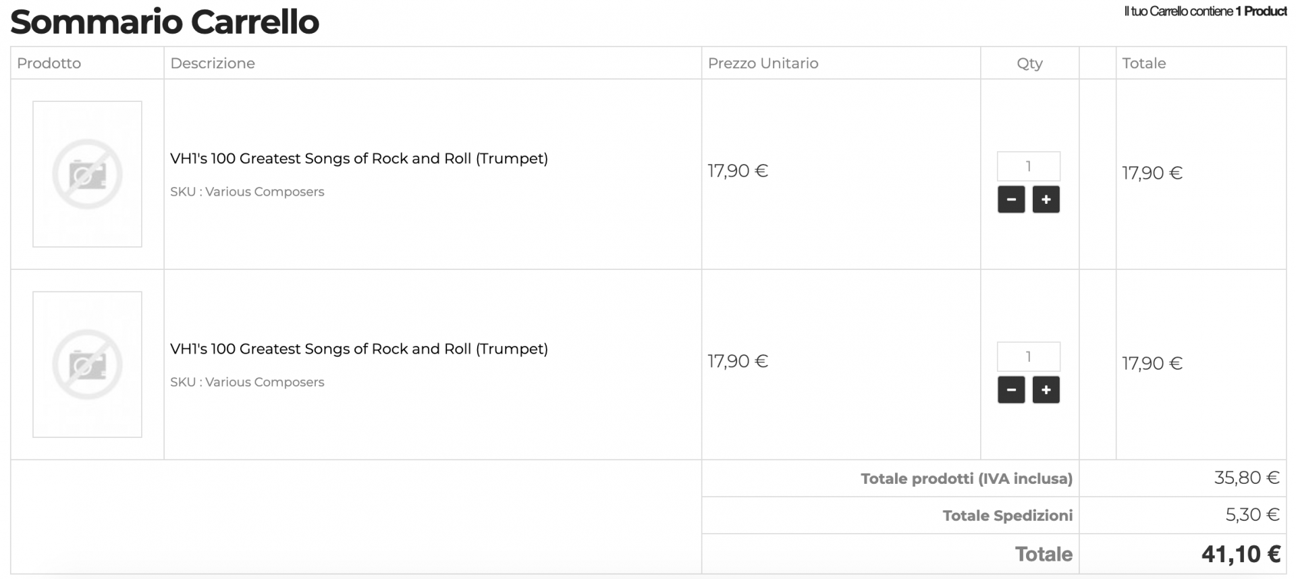Click the Totale prodotti (IVA inclusa) label
The width and height of the screenshot is (1296, 579).
point(966,478)
